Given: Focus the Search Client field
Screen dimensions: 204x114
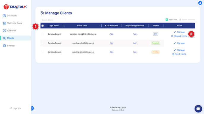Looking at the screenshot, I should (x=53, y=20).
